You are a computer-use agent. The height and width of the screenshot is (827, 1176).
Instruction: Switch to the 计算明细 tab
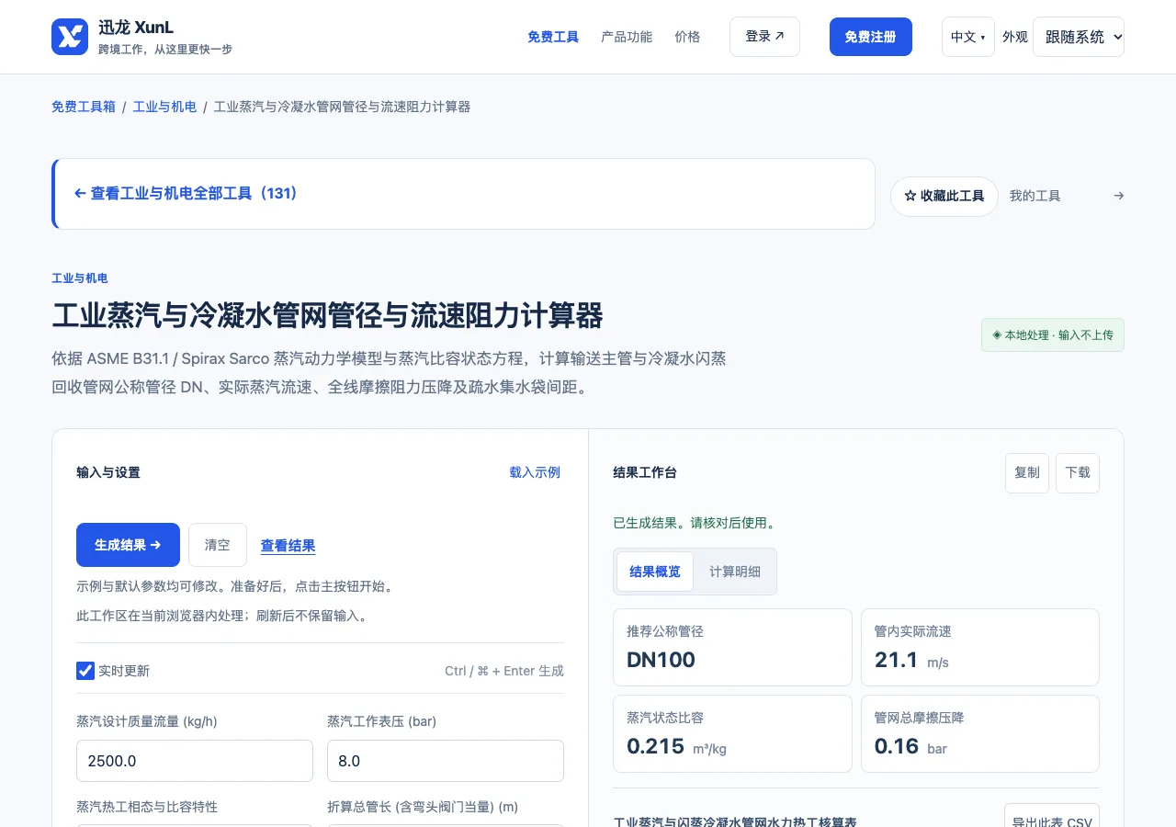tap(735, 572)
